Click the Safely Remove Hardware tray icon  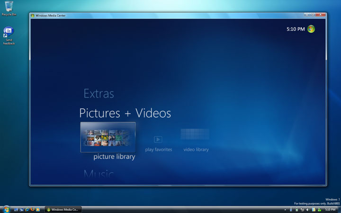click(x=291, y=210)
